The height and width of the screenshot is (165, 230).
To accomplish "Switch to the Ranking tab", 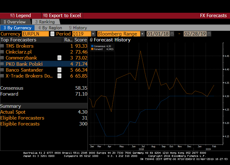I will pos(45,22).
